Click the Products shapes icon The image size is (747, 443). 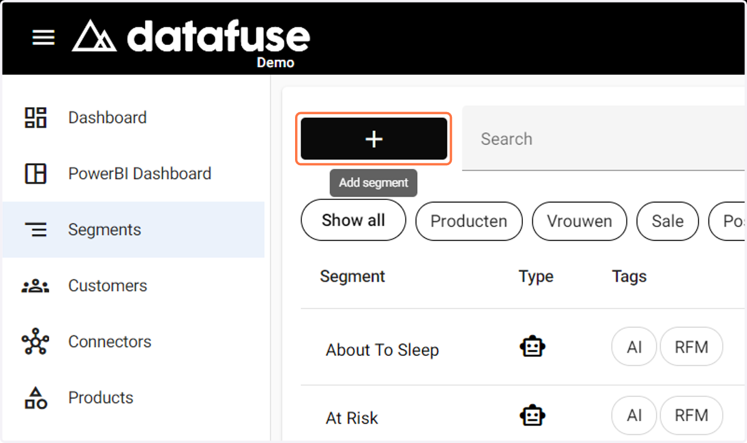pyautogui.click(x=35, y=398)
